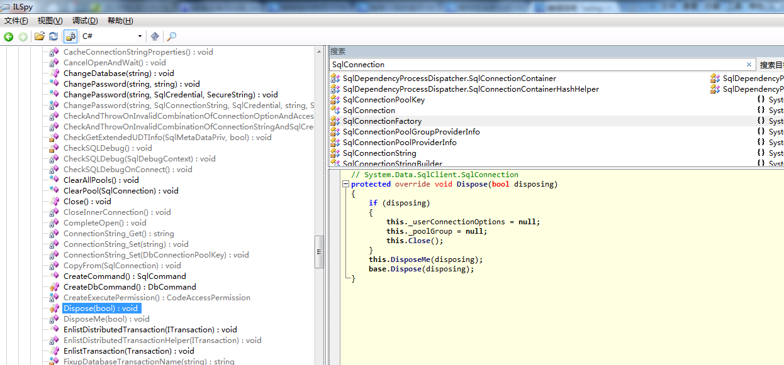Select CheckSQLDebug() : void tree node
The width and height of the screenshot is (784, 365).
(x=108, y=148)
